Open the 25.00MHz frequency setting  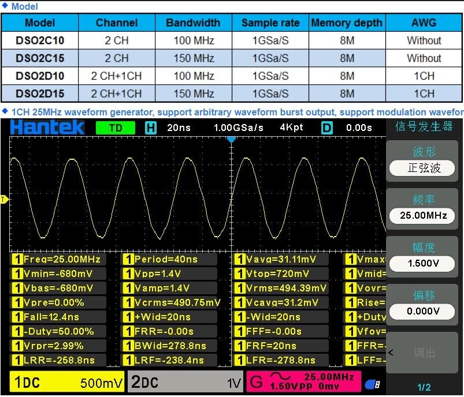424,216
